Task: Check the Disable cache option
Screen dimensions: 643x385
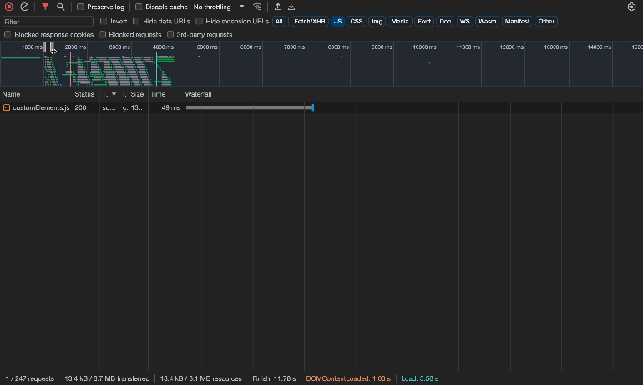Action: (139, 7)
